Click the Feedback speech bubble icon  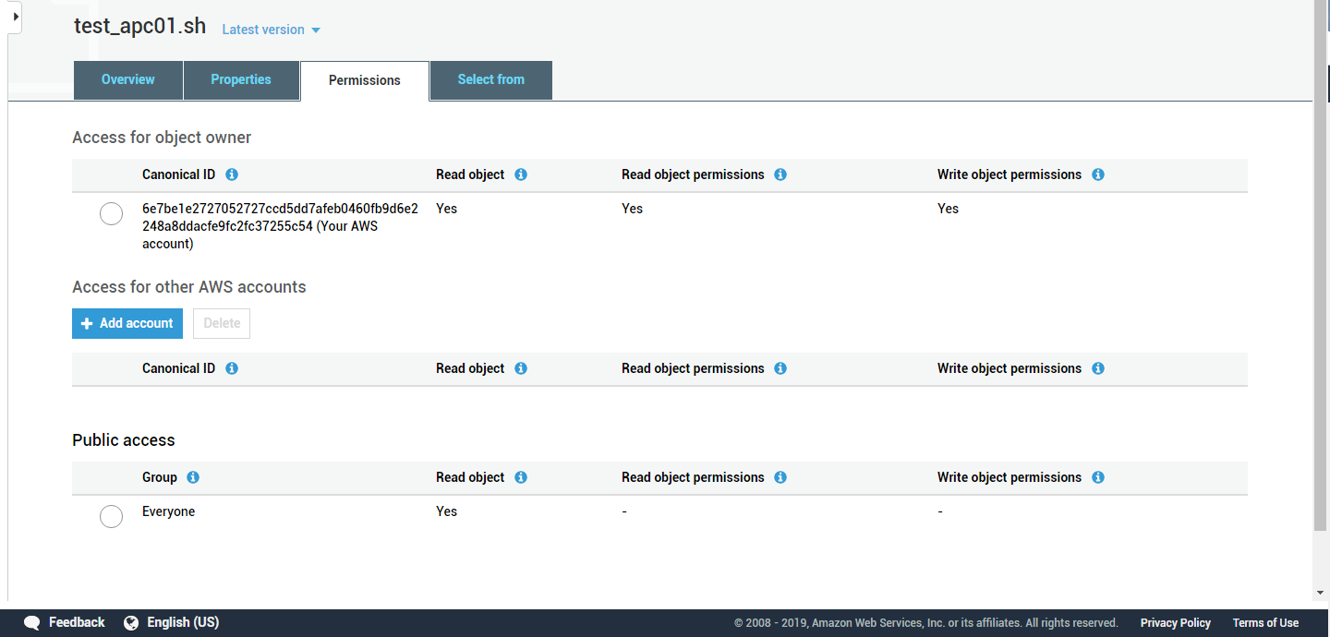[x=31, y=622]
